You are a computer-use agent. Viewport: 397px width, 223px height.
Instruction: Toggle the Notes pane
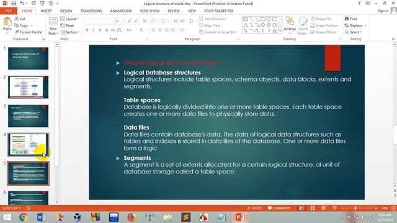[x=254, y=208]
